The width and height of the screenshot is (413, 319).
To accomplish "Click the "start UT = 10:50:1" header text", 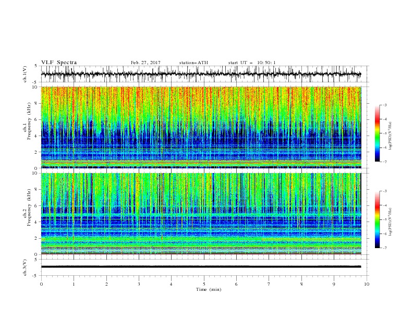I will click(x=252, y=63).
